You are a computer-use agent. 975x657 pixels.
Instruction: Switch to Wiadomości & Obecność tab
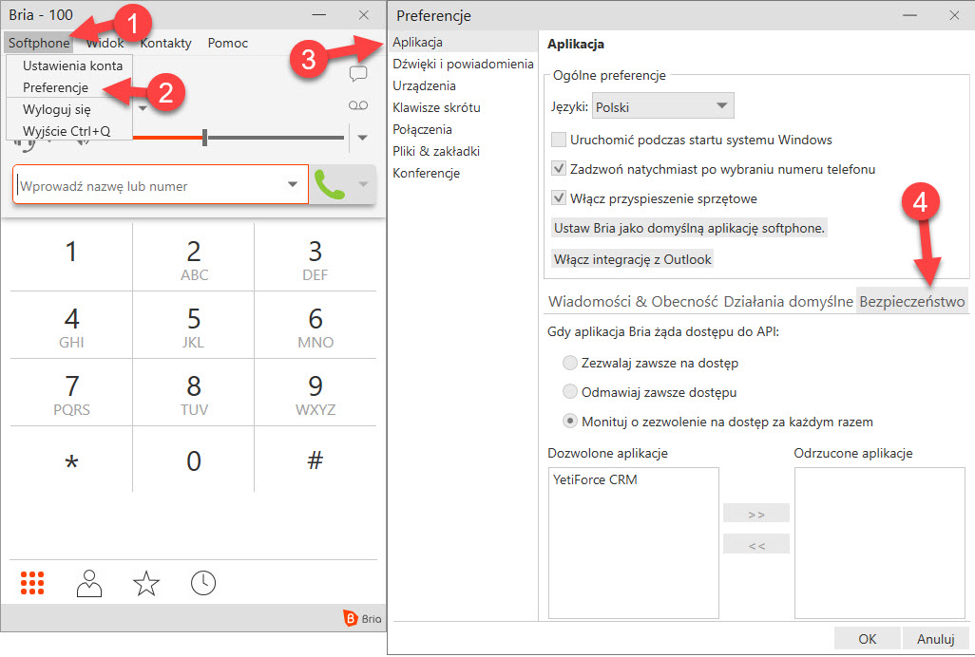click(633, 301)
